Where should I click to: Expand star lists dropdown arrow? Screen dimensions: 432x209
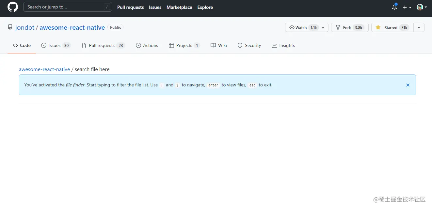[419, 28]
